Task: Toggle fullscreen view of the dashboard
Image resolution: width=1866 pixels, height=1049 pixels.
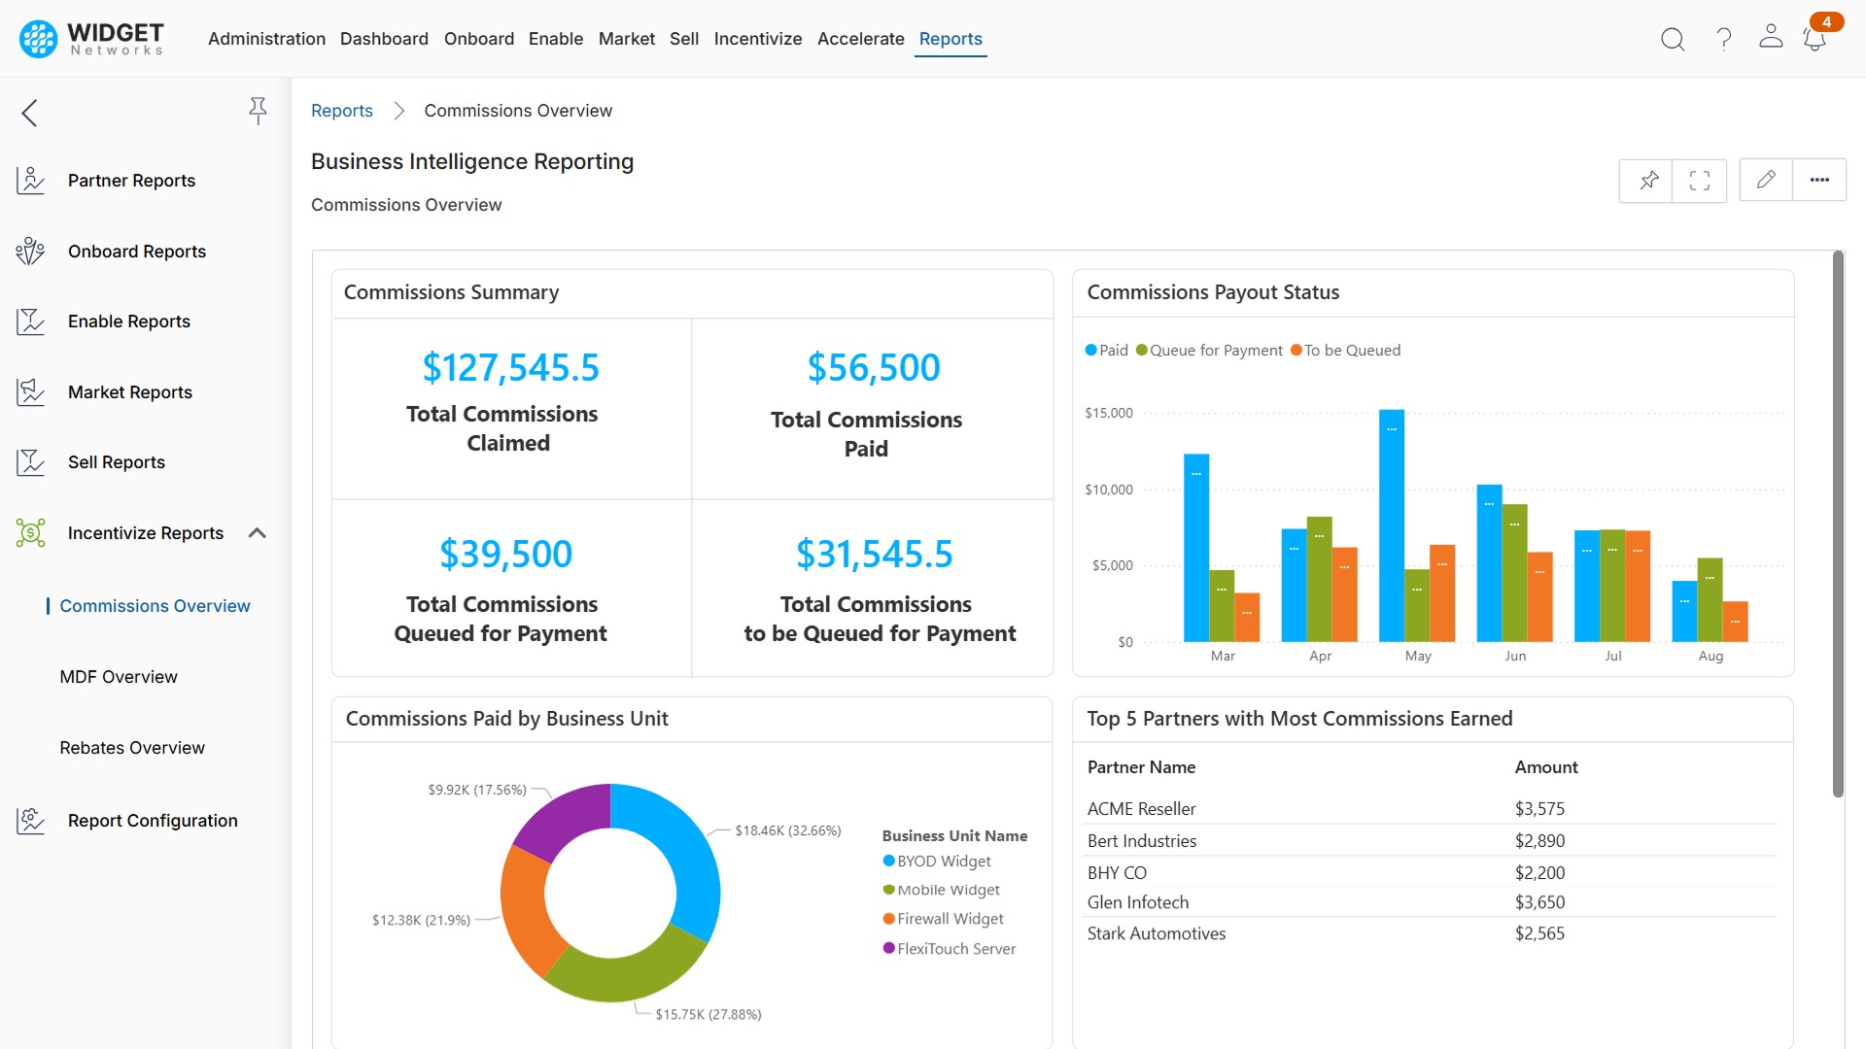Action: 1700,181
